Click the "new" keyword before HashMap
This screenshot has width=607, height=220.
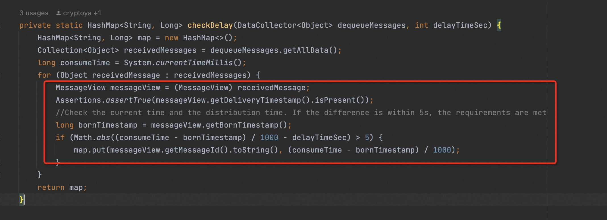(172, 38)
